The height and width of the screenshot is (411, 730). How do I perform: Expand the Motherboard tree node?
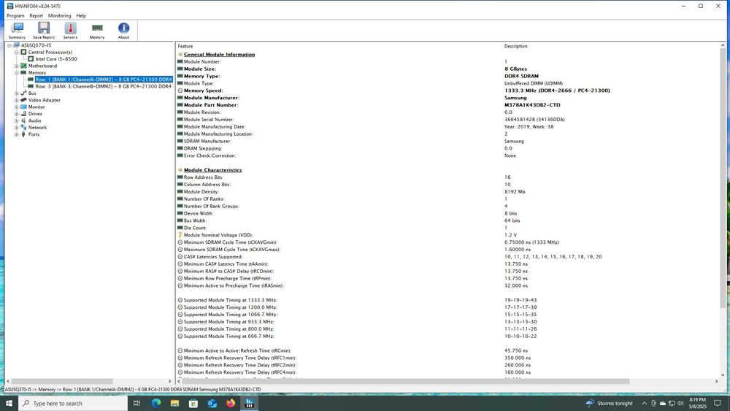click(16, 66)
